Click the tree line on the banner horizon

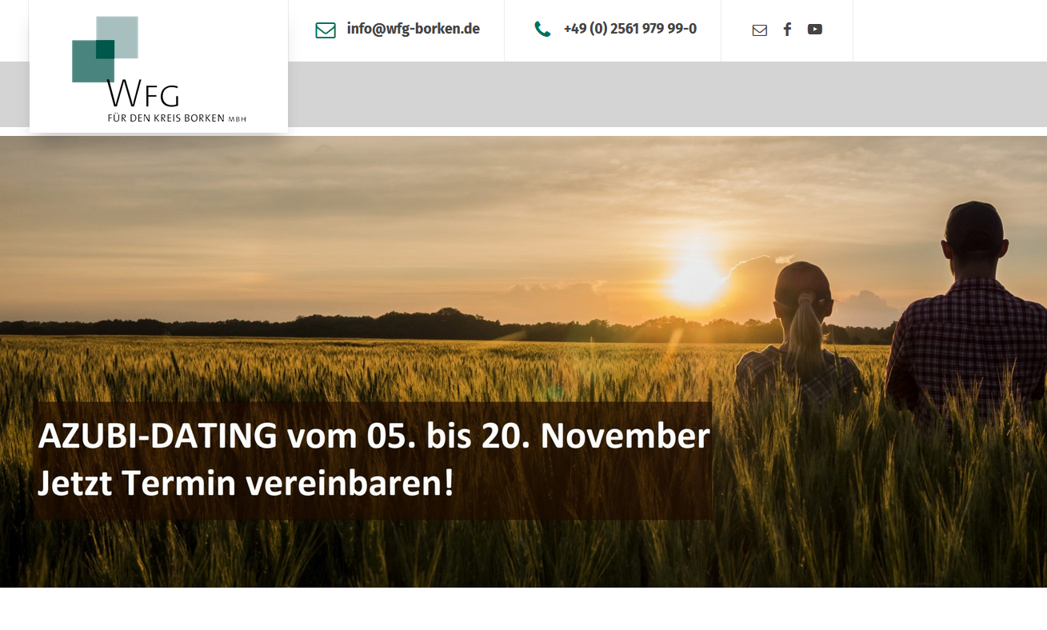pos(400,325)
